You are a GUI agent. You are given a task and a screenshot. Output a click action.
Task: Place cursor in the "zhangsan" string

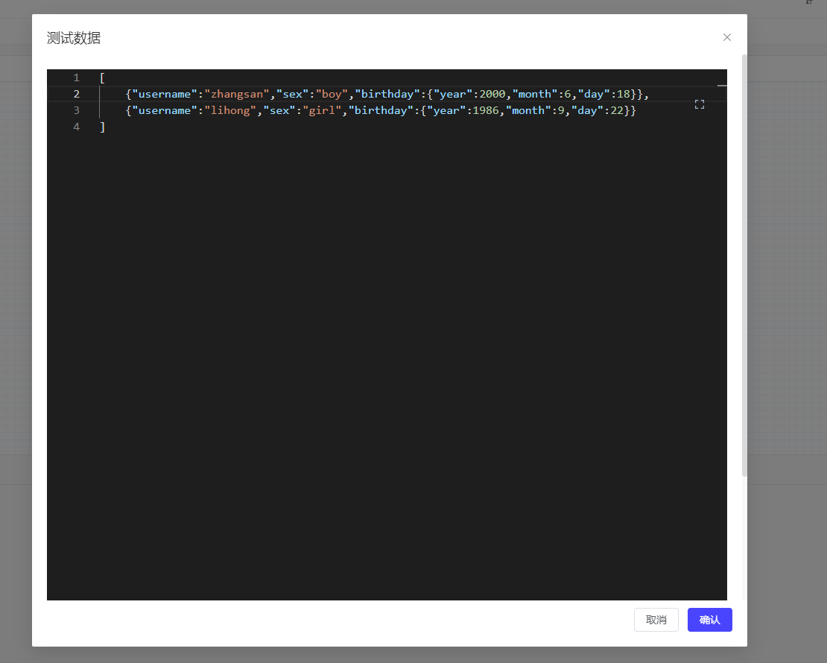click(x=237, y=94)
